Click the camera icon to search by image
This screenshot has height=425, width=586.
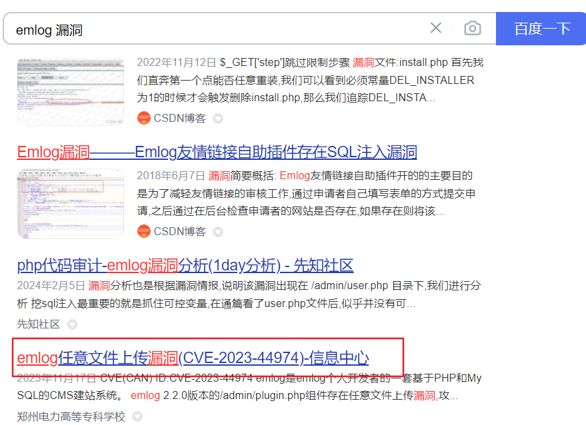click(x=473, y=27)
